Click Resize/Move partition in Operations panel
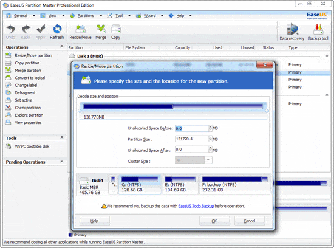This screenshot has width=334, height=248. click(x=33, y=55)
